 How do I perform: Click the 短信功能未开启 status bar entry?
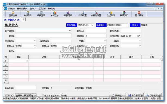[52, 99]
